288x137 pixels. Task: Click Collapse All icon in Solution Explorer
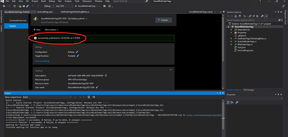(x=254, y=16)
